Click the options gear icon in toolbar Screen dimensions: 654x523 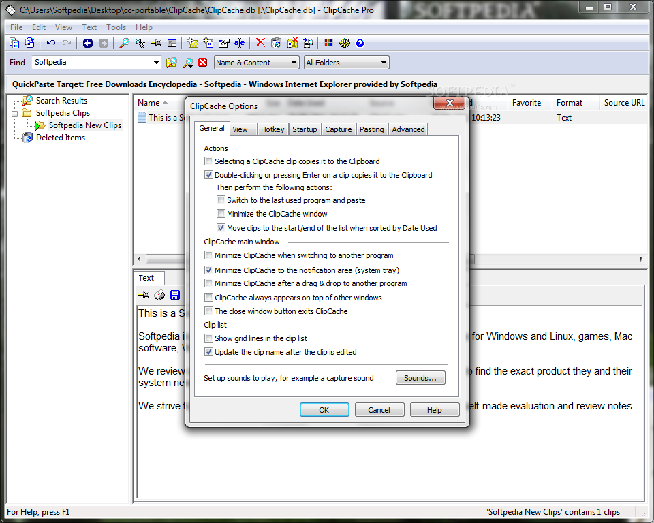click(x=345, y=43)
